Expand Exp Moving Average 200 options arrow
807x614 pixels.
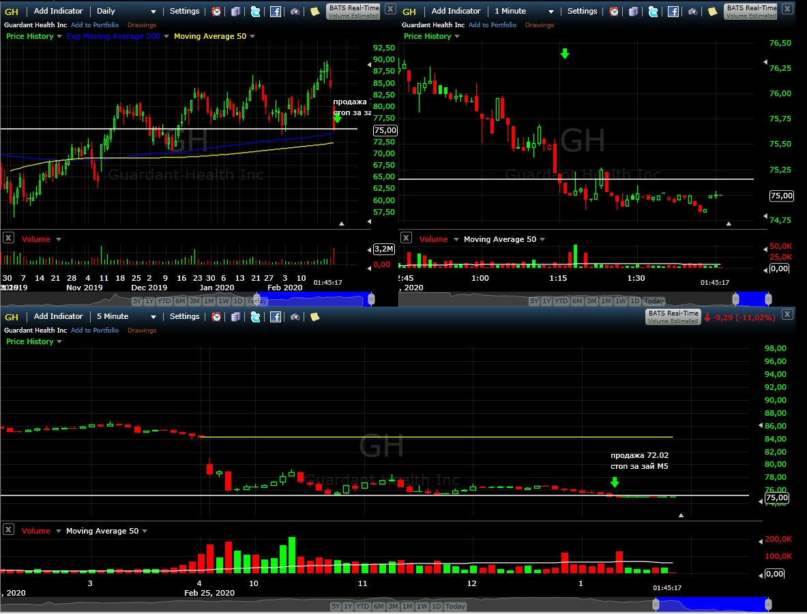pyautogui.click(x=166, y=37)
